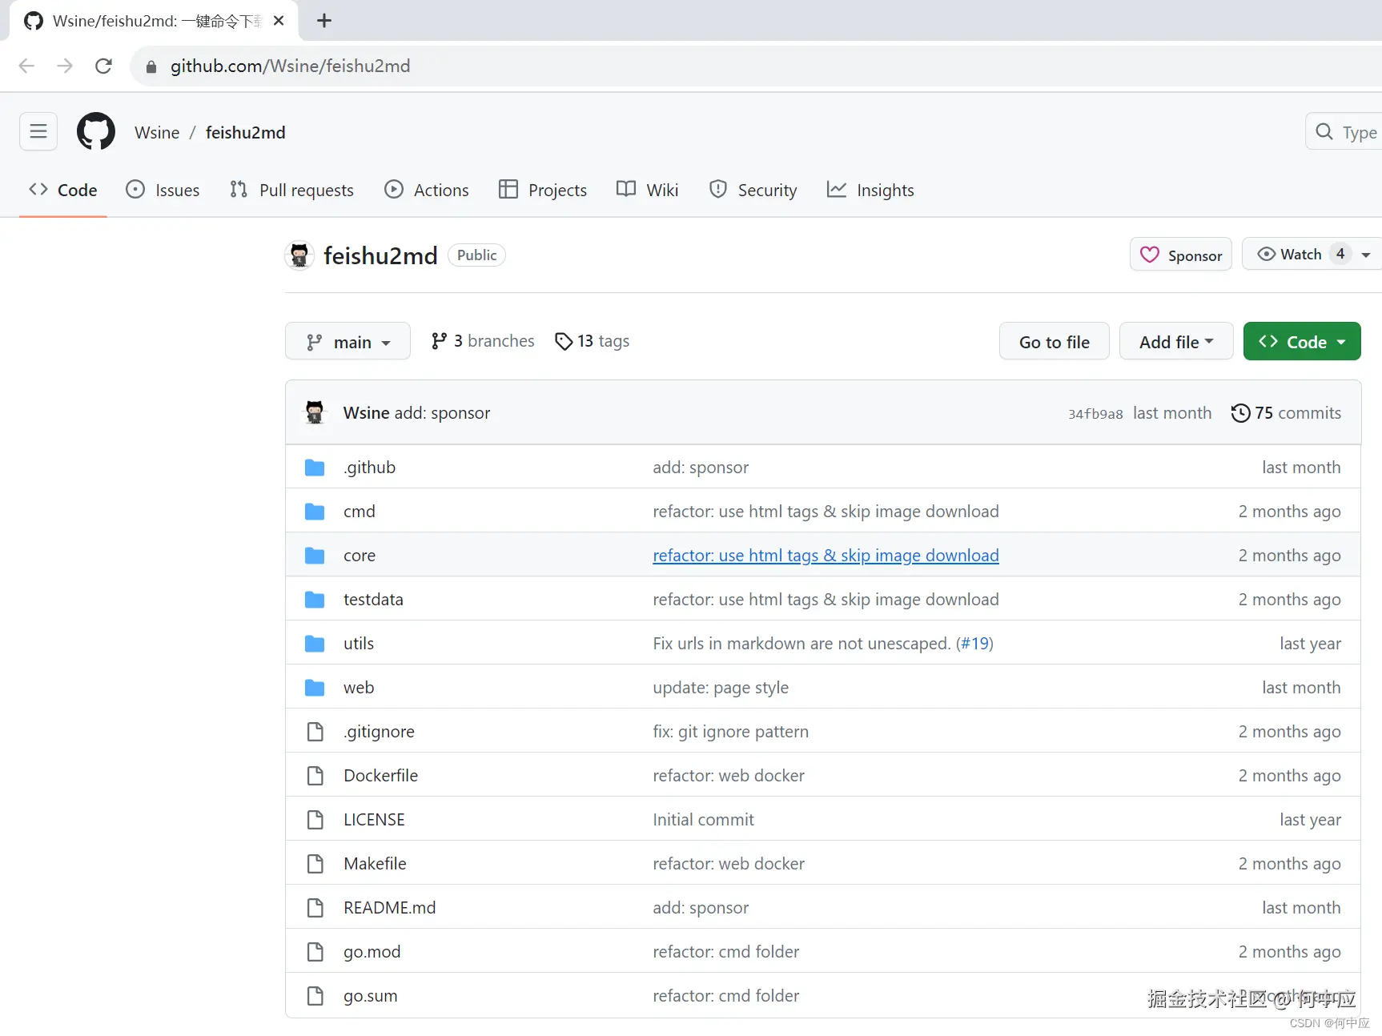Click the Dockerfile file icon
The image size is (1382, 1036).
(315, 776)
